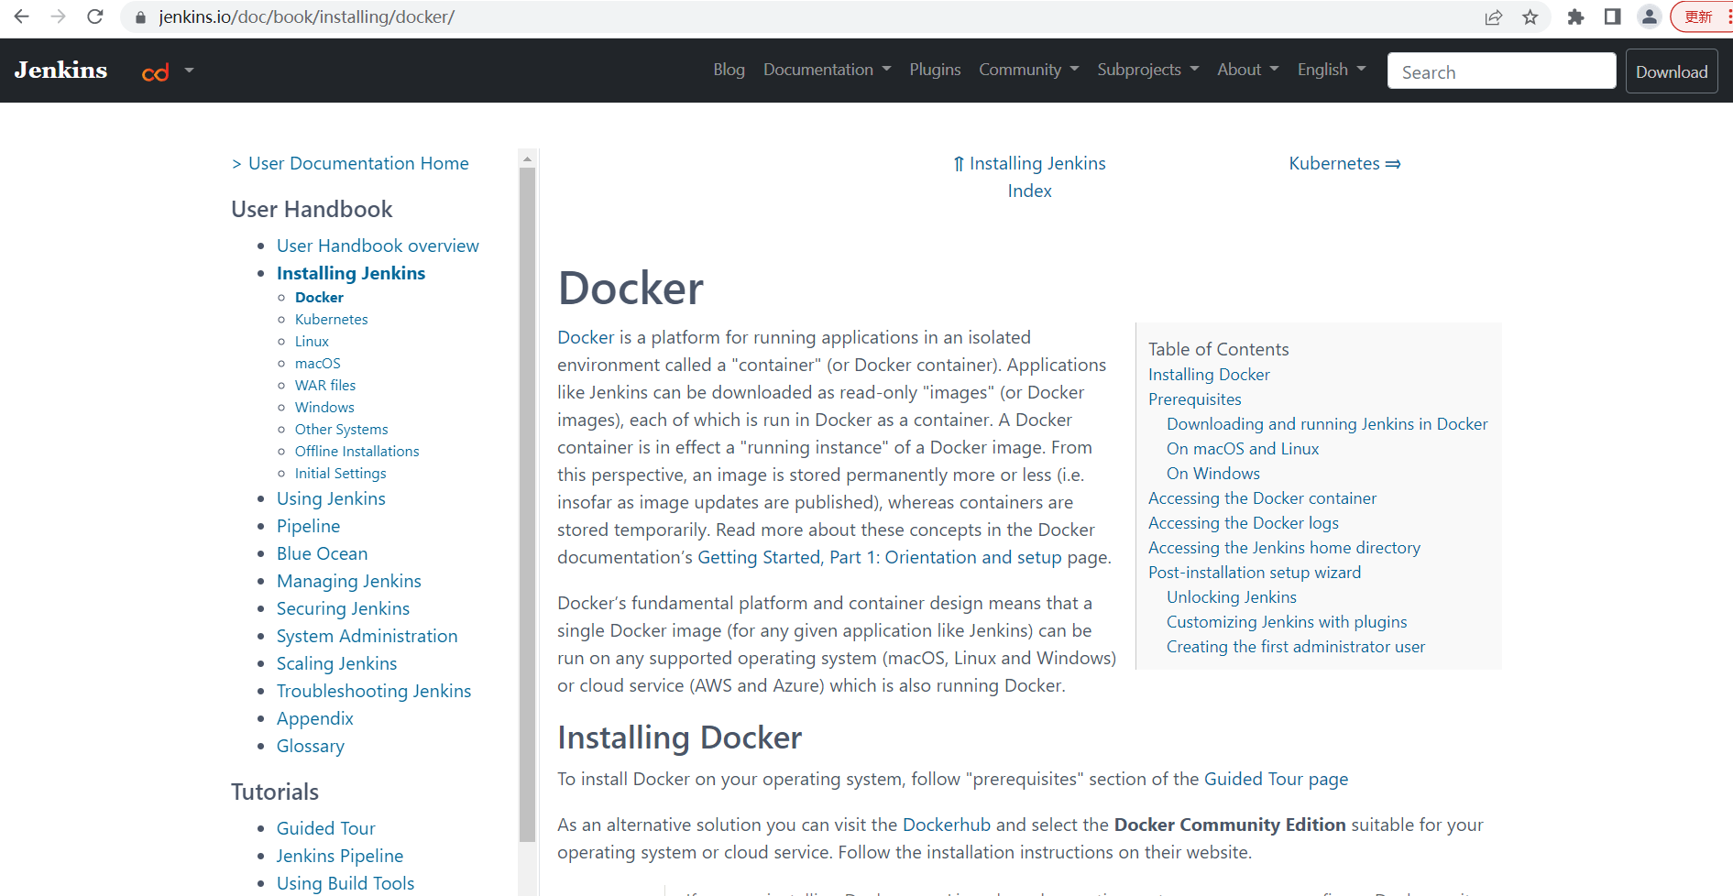1733x896 pixels.
Task: Select Linux in sidebar list
Action: pos(312,341)
